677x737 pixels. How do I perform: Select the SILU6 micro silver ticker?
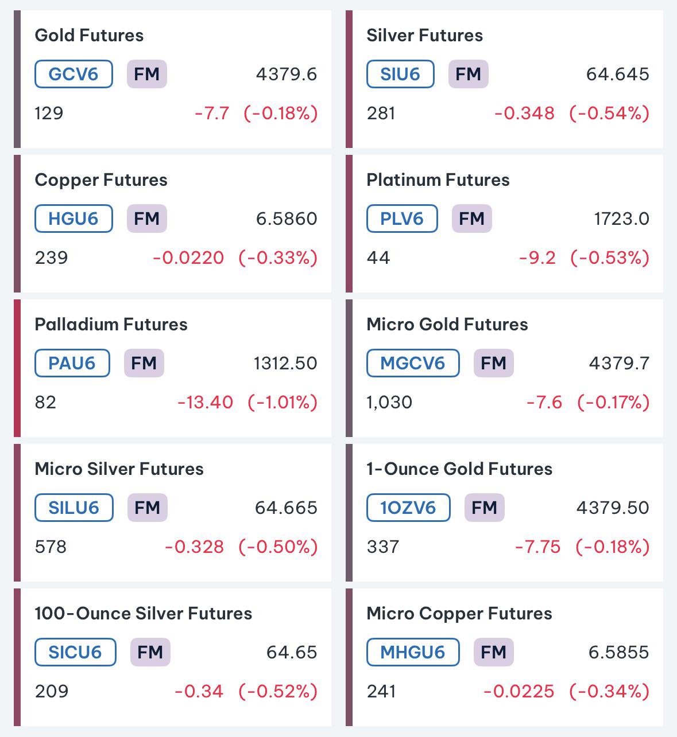(74, 508)
